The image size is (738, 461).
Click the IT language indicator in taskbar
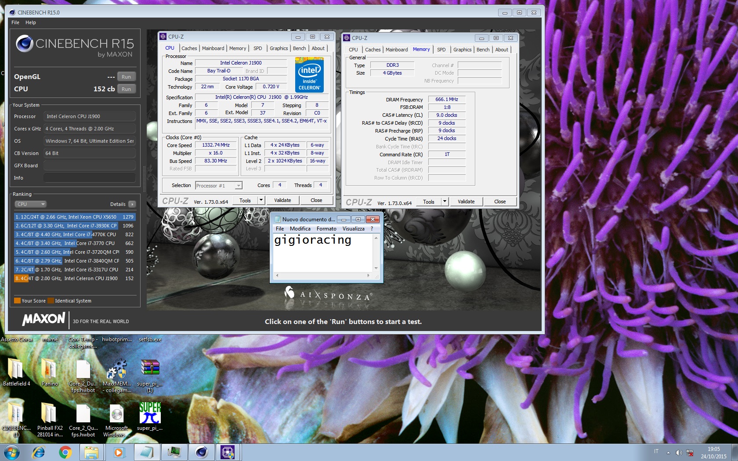tap(656, 451)
